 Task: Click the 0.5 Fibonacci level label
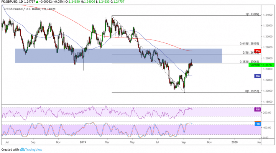coord(251,53)
